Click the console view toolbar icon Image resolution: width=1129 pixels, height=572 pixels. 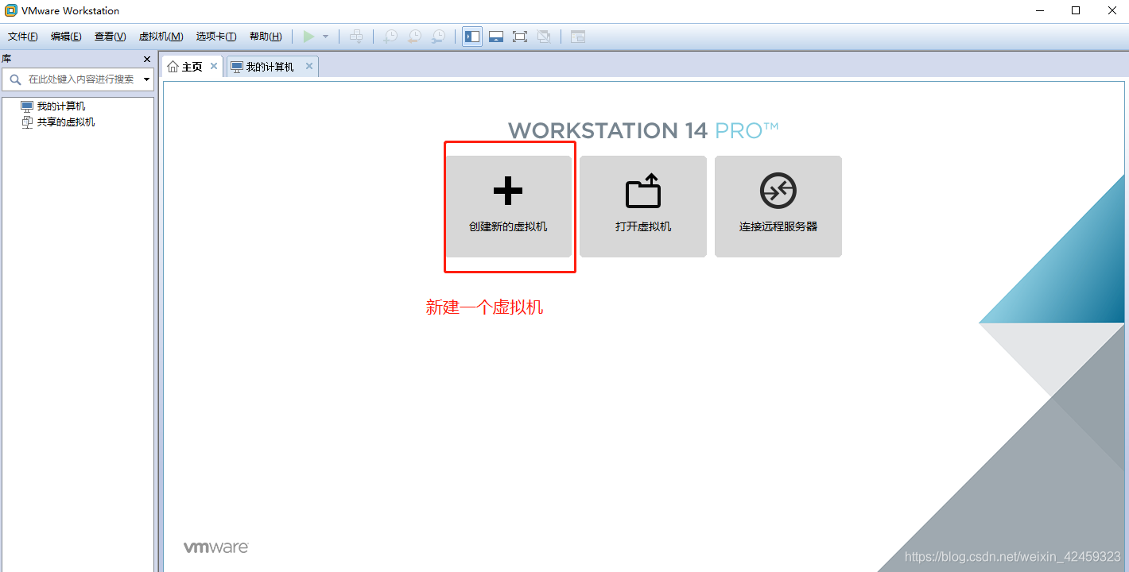[x=578, y=37]
